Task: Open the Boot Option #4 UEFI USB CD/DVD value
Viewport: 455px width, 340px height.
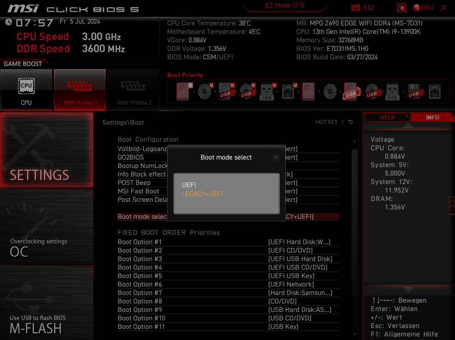Action: 298,267
